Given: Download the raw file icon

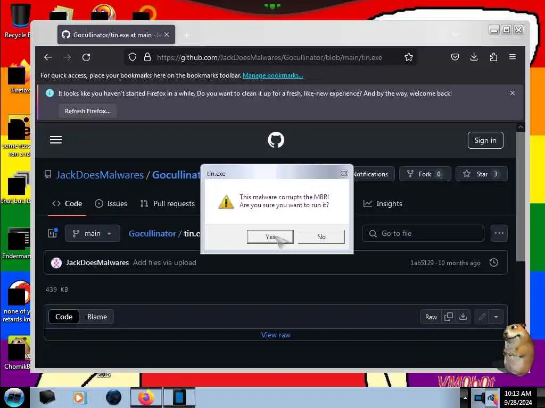Looking at the screenshot, I should 463,317.
